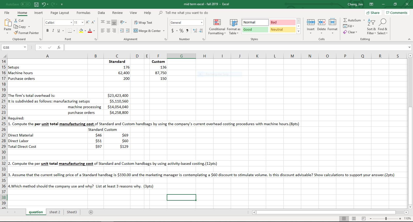Switch to Normal view in status bar

pyautogui.click(x=344, y=219)
